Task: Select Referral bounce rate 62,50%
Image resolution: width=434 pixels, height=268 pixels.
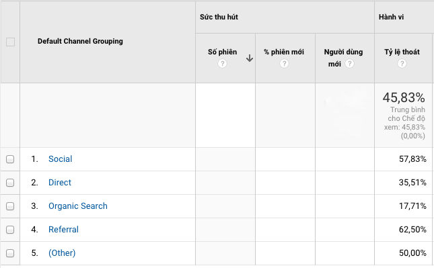Action: (412, 229)
